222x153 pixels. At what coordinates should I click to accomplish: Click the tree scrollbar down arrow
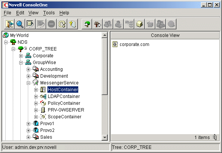(x=105, y=137)
